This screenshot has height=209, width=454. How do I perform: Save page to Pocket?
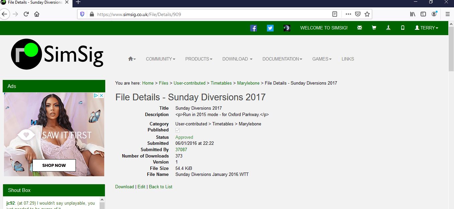[358, 14]
